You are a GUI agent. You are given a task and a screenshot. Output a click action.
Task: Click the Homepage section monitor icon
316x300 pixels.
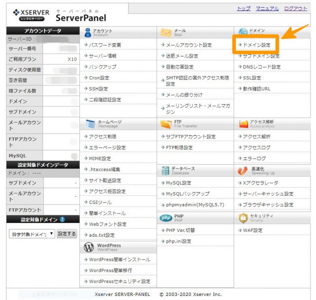[x=90, y=124]
